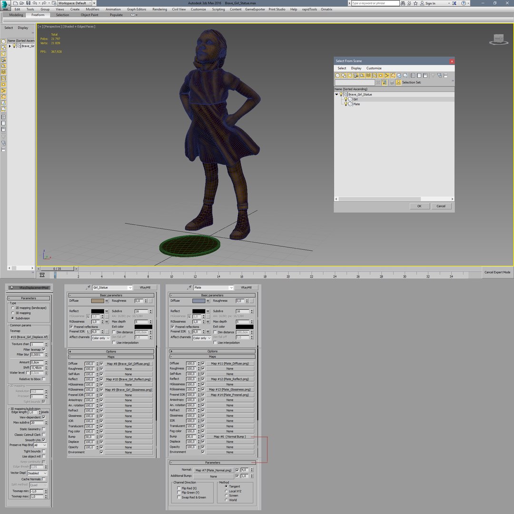514x514 pixels.
Task: Toggle Display Geometry filter in Select From Scene
Action: coord(337,75)
